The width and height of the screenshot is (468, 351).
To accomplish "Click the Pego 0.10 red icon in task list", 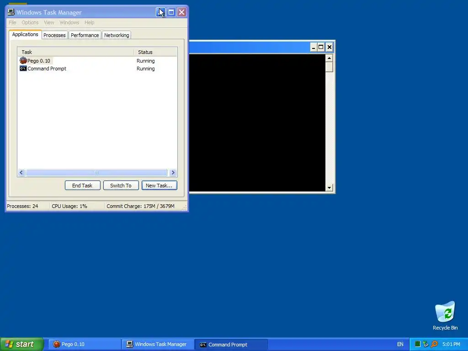I will (x=23, y=61).
